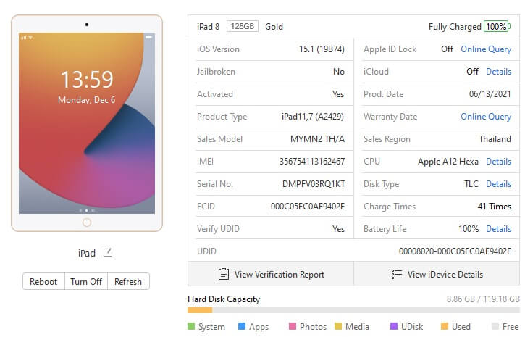The width and height of the screenshot is (525, 337).
Task: Click the Verify UDID status Yes
Action: (x=338, y=229)
